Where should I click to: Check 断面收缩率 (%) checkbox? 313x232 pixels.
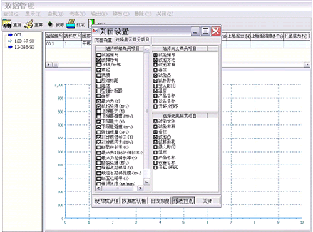pyautogui.click(x=99, y=179)
